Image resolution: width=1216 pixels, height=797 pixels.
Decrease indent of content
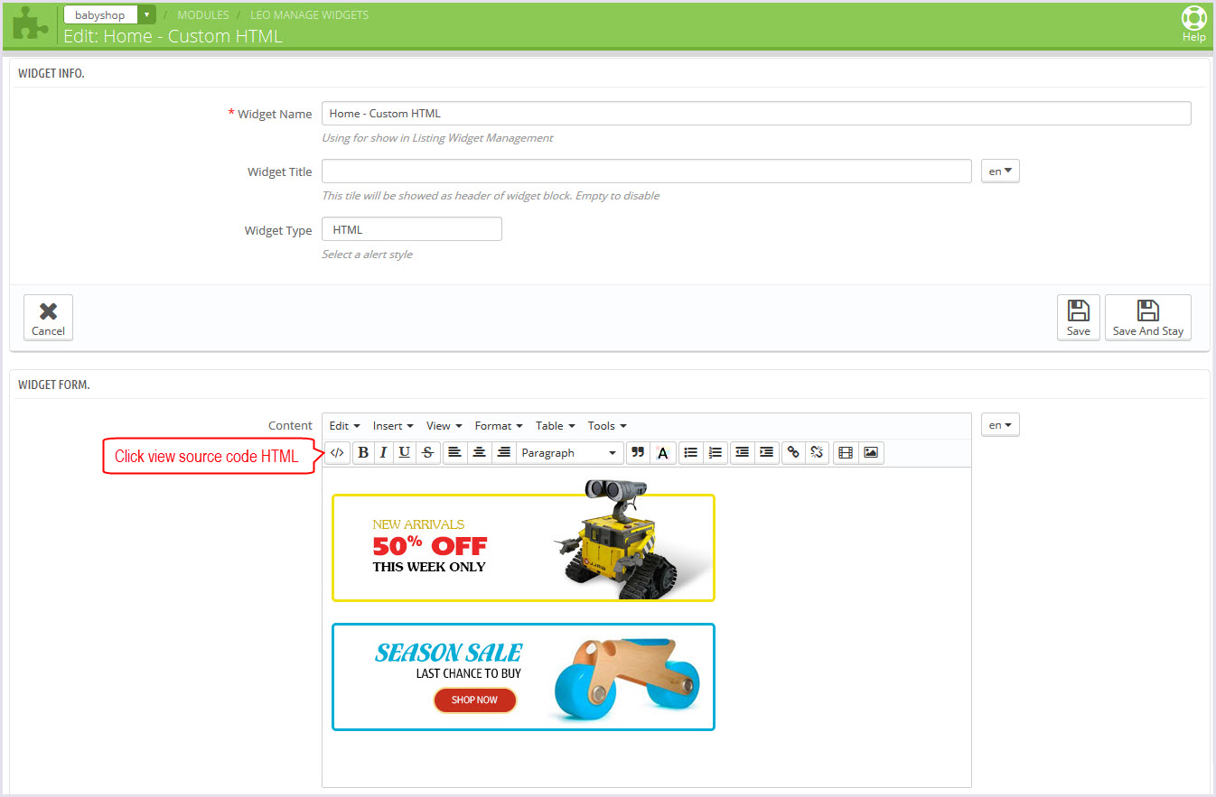click(742, 452)
